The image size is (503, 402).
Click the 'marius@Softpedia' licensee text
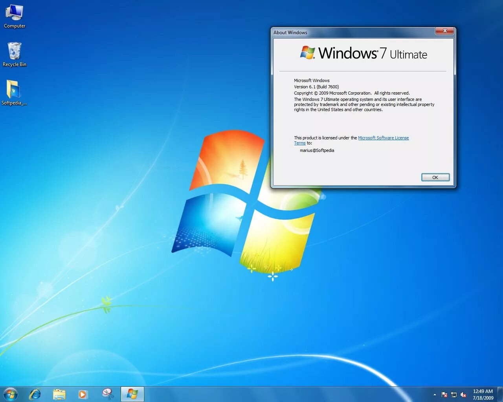point(317,150)
